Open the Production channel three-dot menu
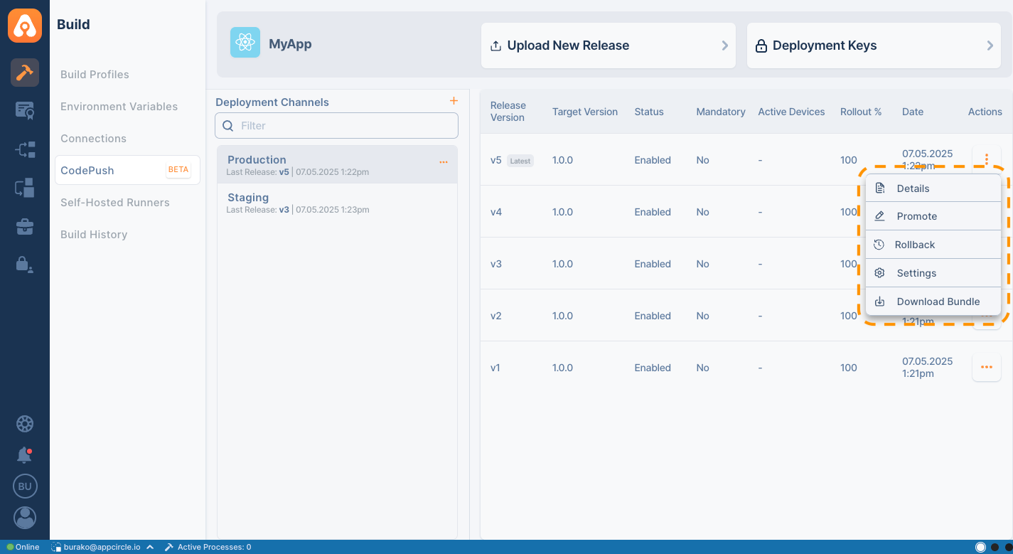The width and height of the screenshot is (1013, 554). pyautogui.click(x=444, y=162)
